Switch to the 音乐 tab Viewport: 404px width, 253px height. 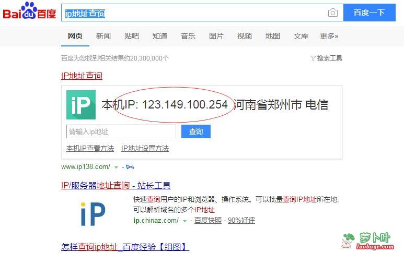pos(188,36)
